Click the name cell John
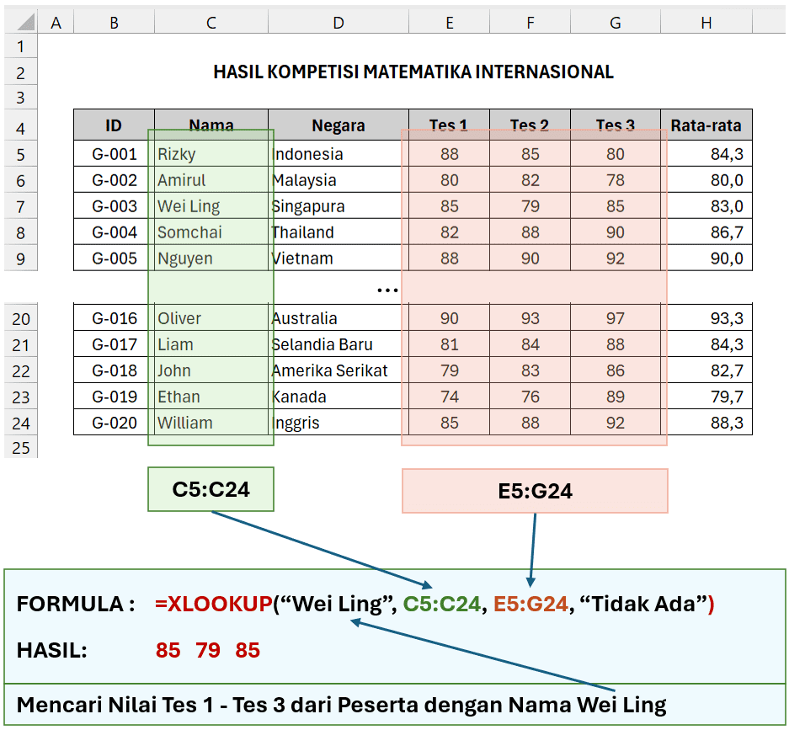This screenshot has width=789, height=730. click(211, 370)
